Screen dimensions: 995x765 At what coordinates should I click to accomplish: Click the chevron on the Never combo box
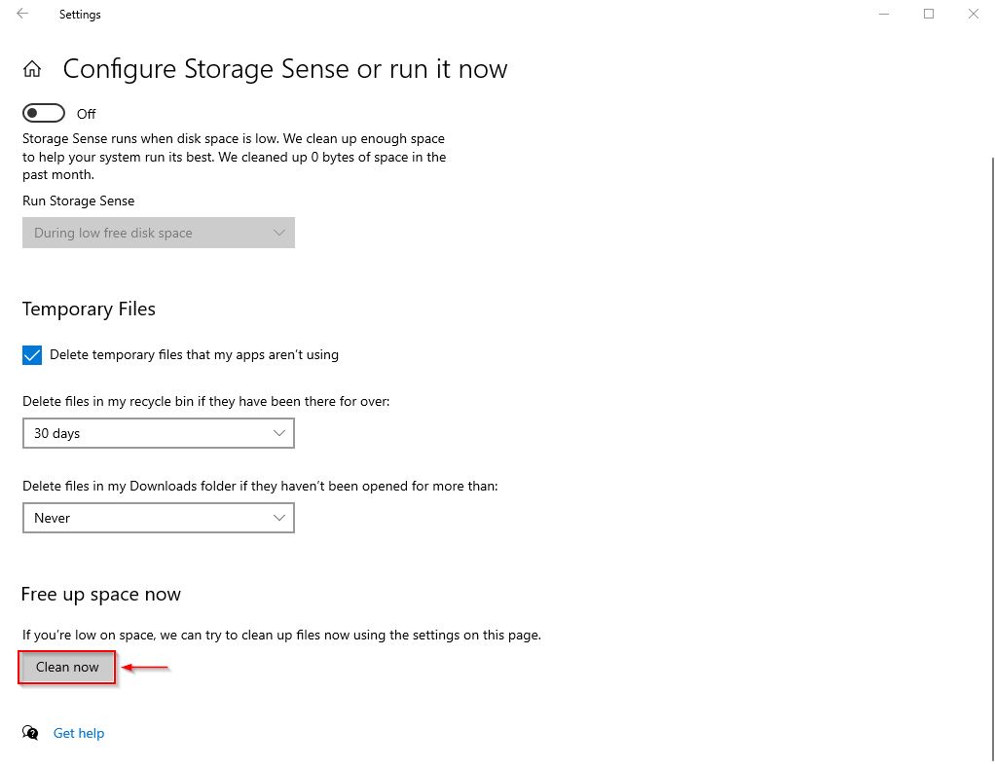click(x=280, y=517)
